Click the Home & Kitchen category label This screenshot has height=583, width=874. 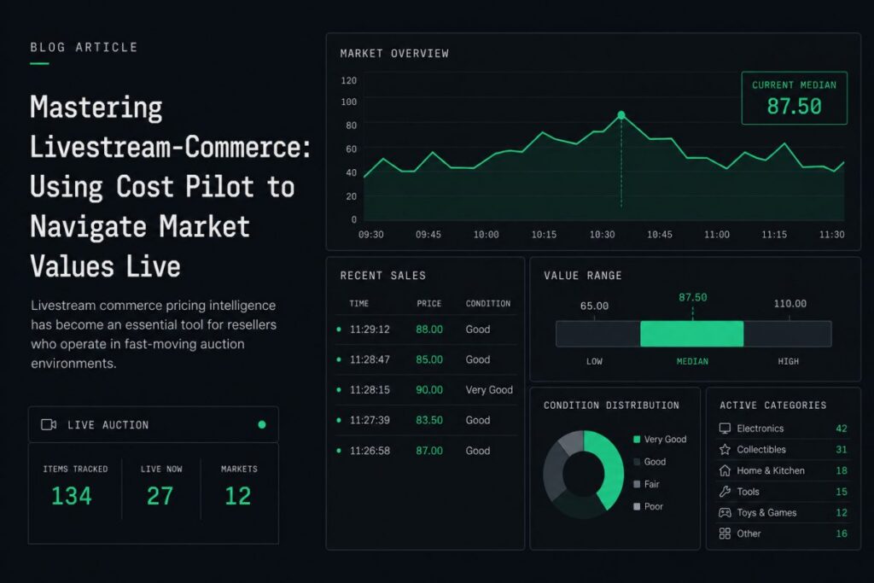pyautogui.click(x=771, y=470)
